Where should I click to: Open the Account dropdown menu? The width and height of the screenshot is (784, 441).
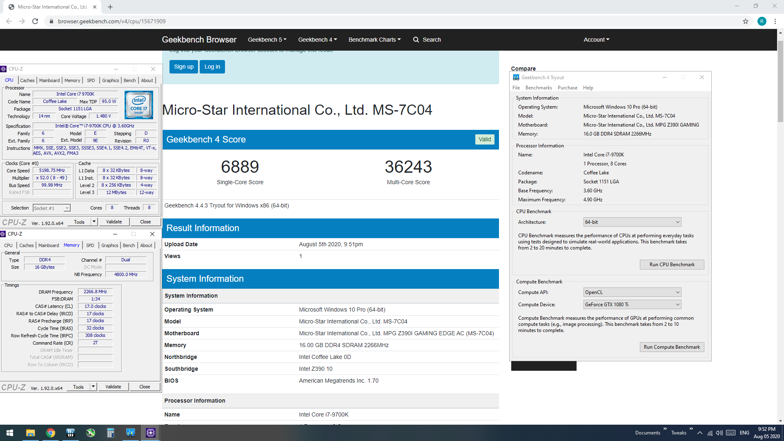(x=596, y=40)
